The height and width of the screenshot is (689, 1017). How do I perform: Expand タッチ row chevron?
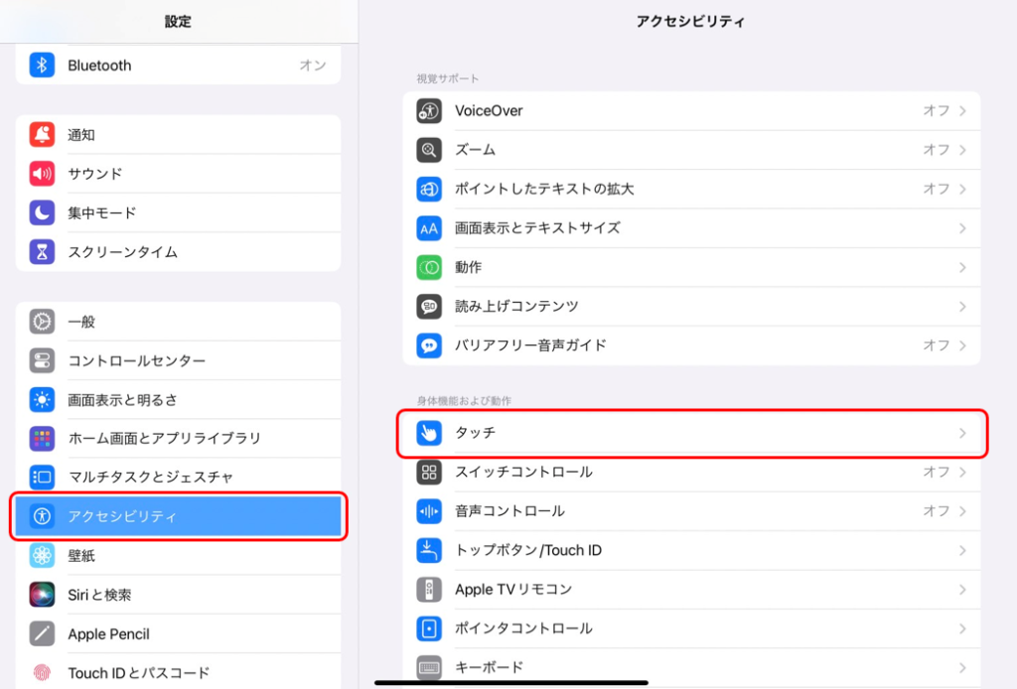pos(962,432)
